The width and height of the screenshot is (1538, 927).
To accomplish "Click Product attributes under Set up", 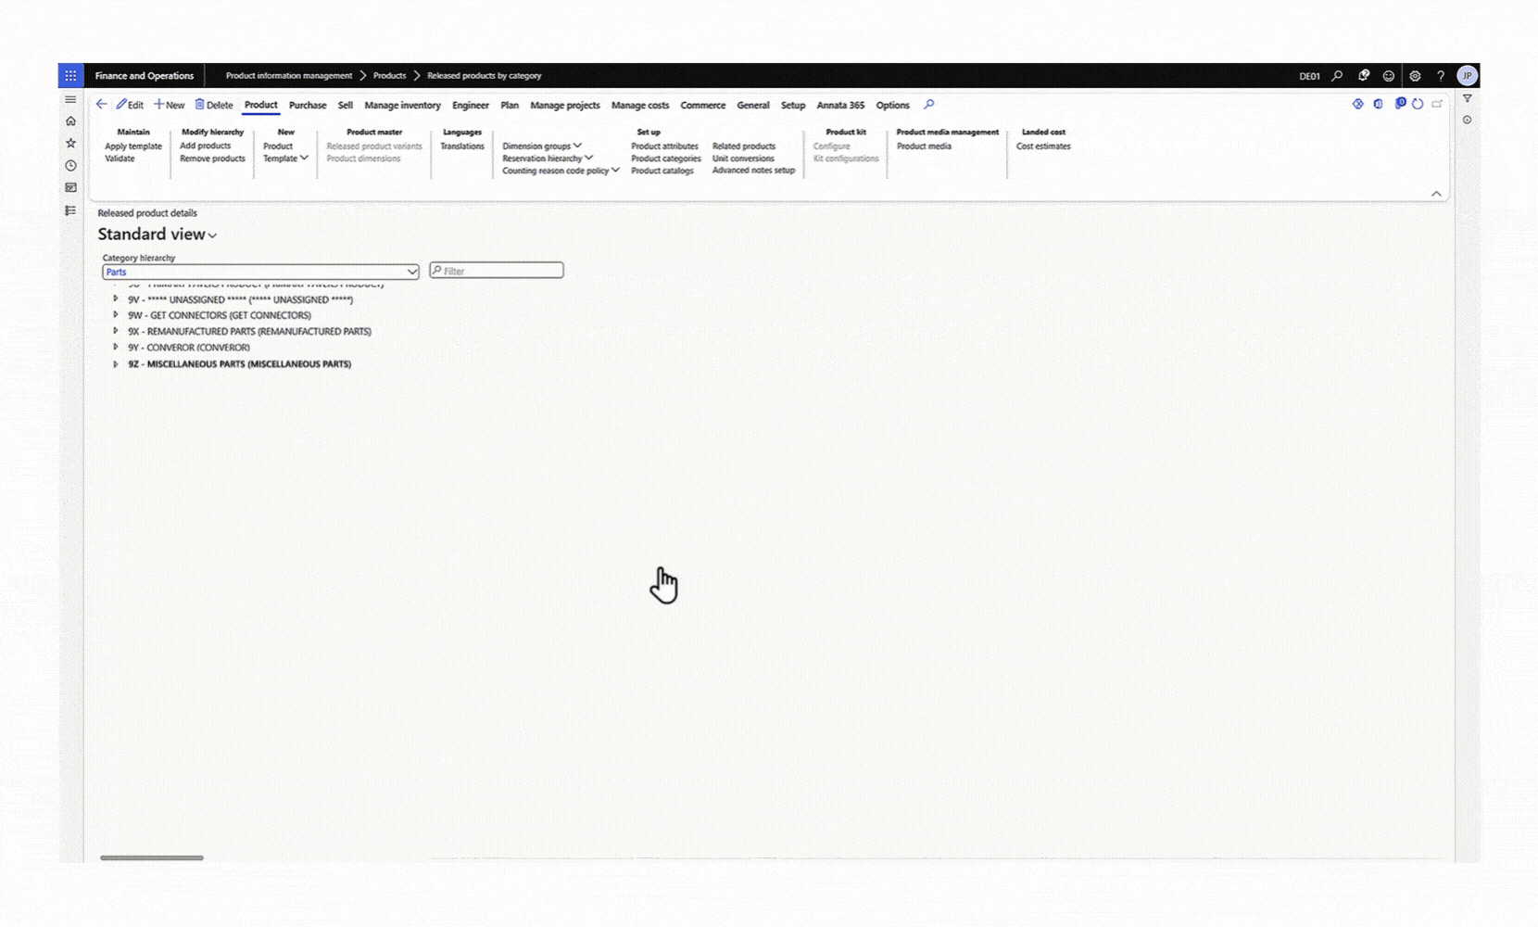I will (x=664, y=146).
